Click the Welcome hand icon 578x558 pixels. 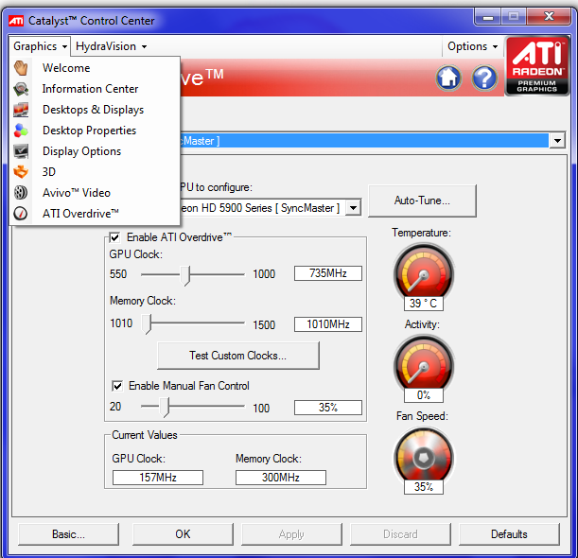point(21,68)
